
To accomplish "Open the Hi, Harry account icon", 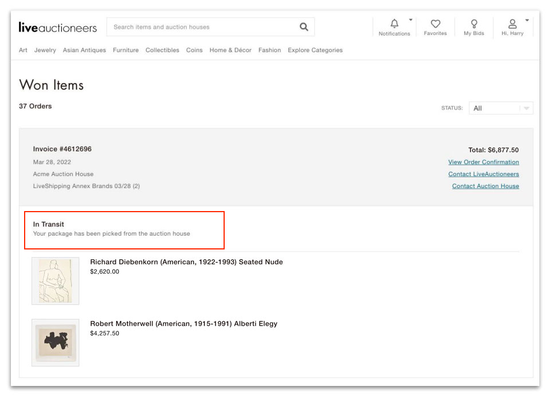I will point(512,24).
